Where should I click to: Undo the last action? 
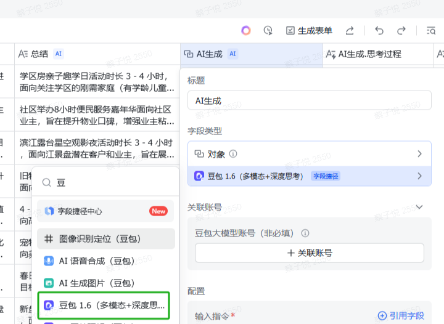click(x=379, y=31)
